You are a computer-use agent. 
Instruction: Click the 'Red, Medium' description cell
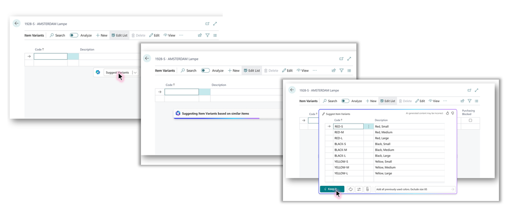click(409, 132)
